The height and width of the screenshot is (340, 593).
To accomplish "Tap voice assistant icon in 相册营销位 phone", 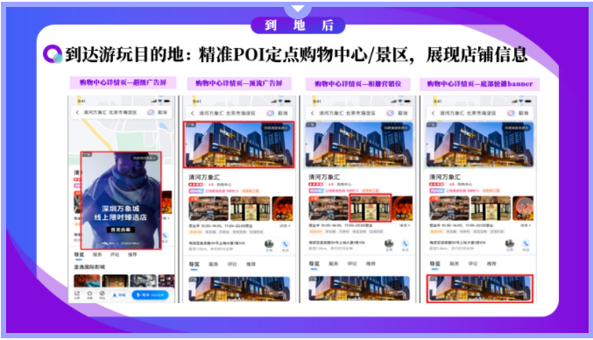I will coord(390,113).
